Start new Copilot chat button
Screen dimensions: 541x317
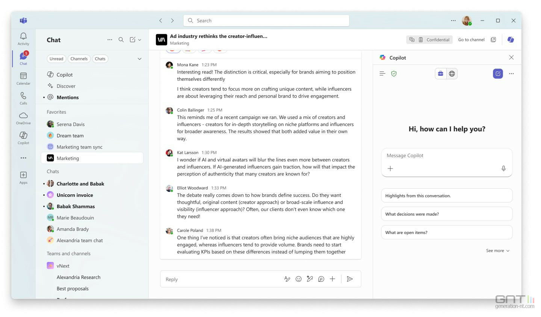(498, 74)
